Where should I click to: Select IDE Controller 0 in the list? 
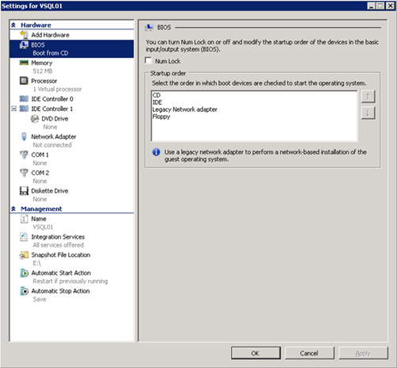(x=52, y=99)
